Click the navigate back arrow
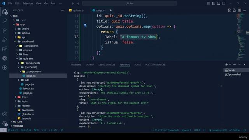 pos(73,3)
